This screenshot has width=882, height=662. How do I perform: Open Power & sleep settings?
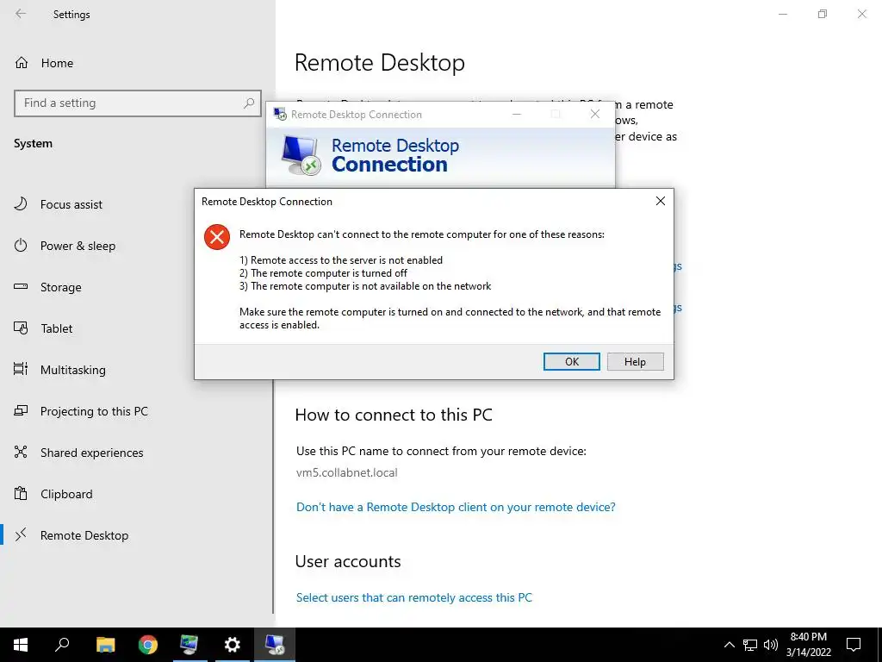coord(78,246)
